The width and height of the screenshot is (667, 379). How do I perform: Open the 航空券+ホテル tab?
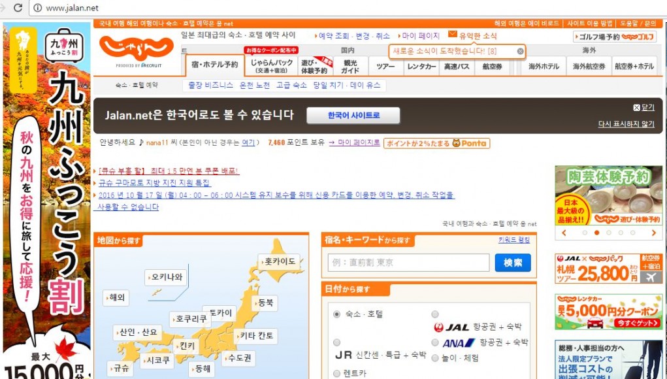pyautogui.click(x=634, y=67)
